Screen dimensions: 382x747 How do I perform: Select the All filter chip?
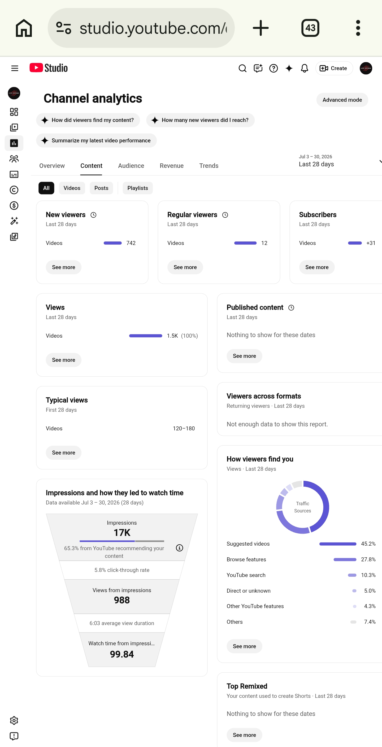[46, 188]
